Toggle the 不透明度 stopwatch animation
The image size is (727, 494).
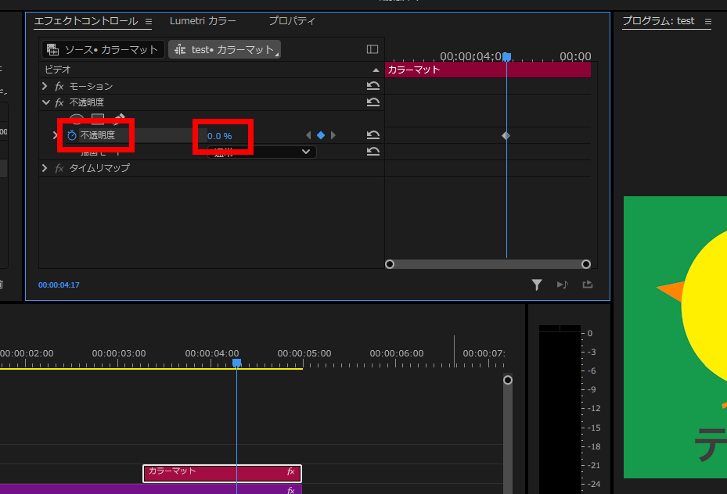pos(71,135)
